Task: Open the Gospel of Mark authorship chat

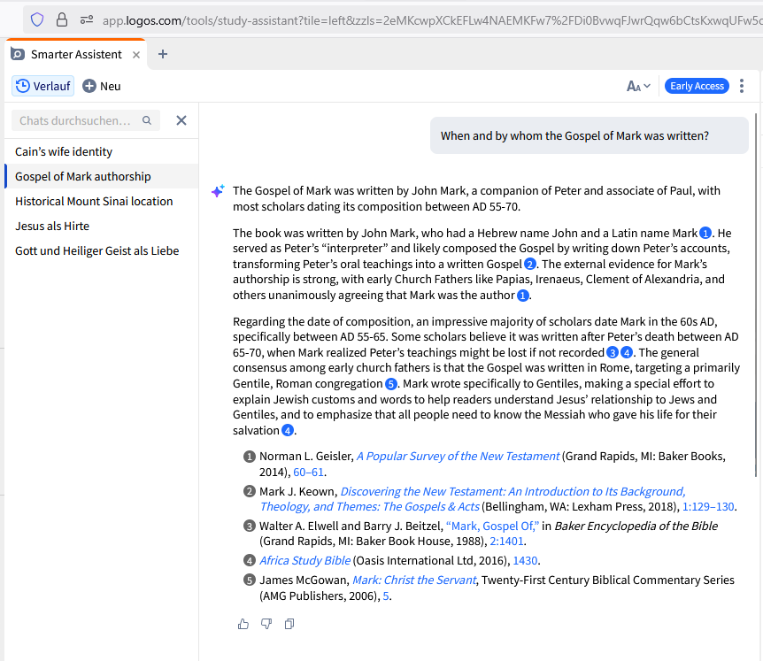Action: point(101,177)
